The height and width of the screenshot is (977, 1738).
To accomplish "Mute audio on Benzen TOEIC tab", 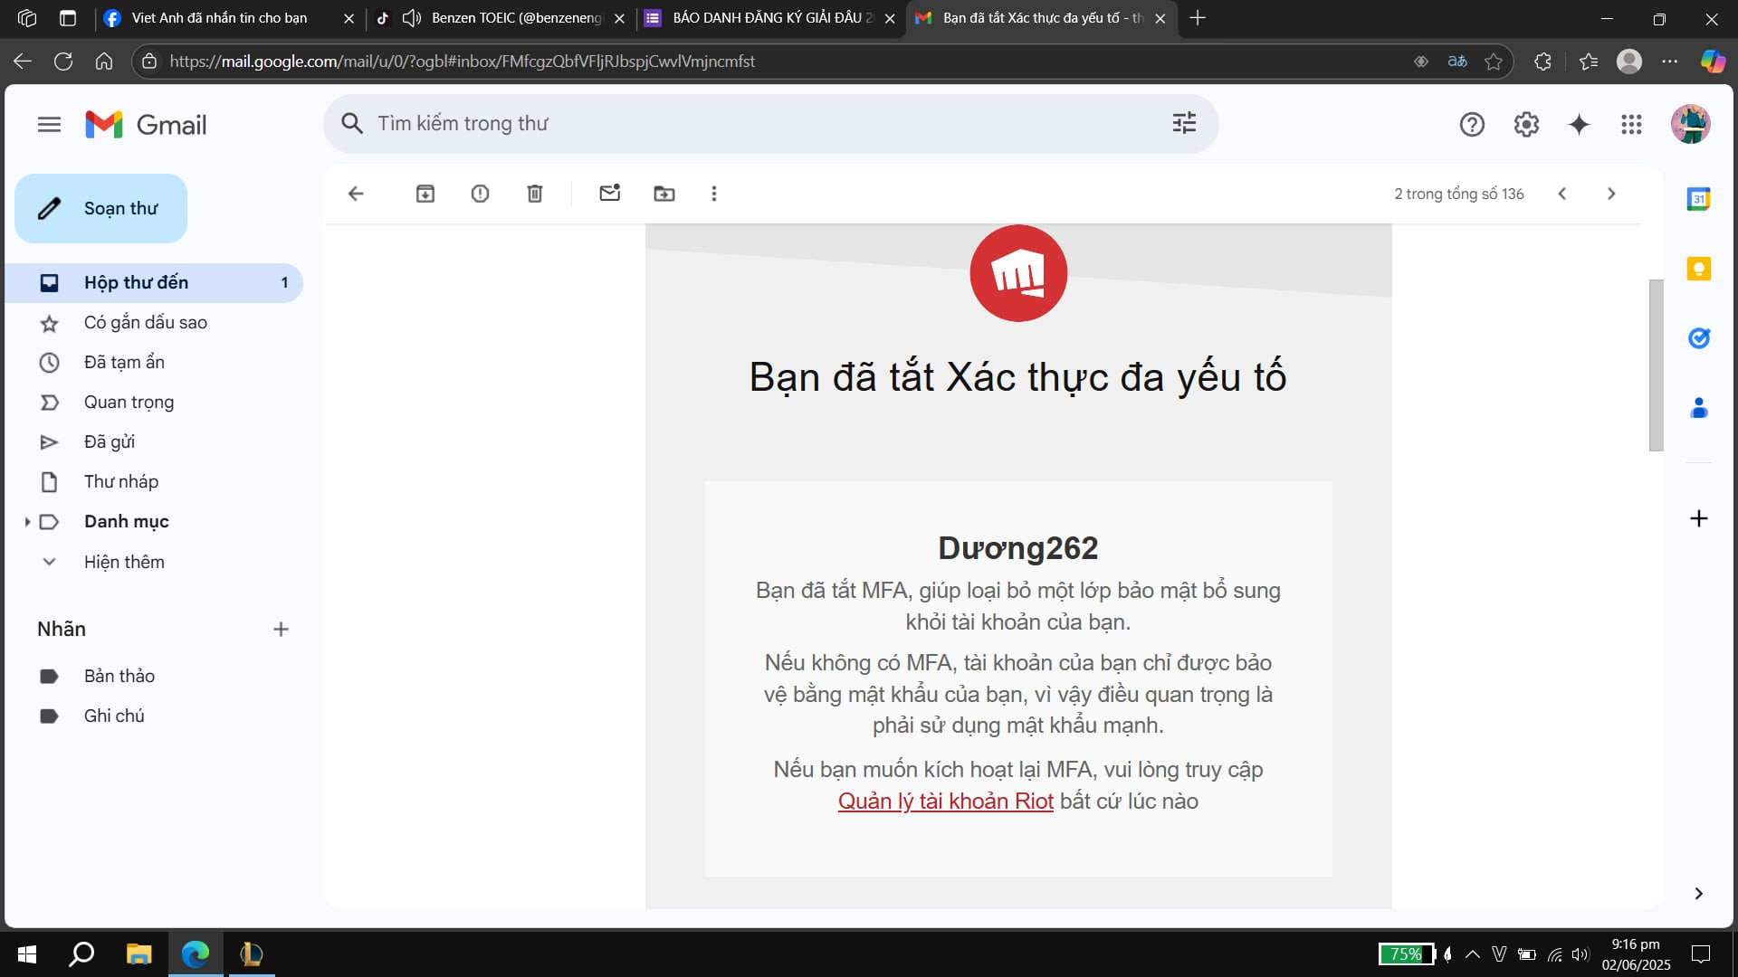I will coord(412,18).
